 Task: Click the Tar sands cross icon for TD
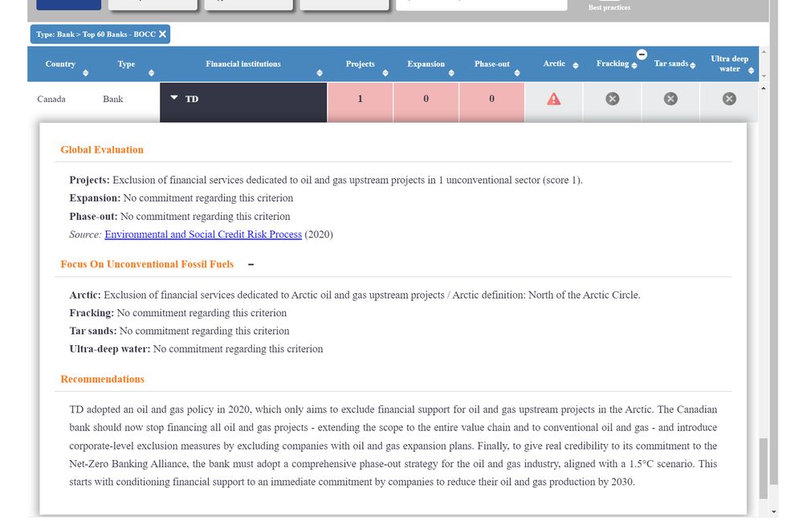click(671, 99)
